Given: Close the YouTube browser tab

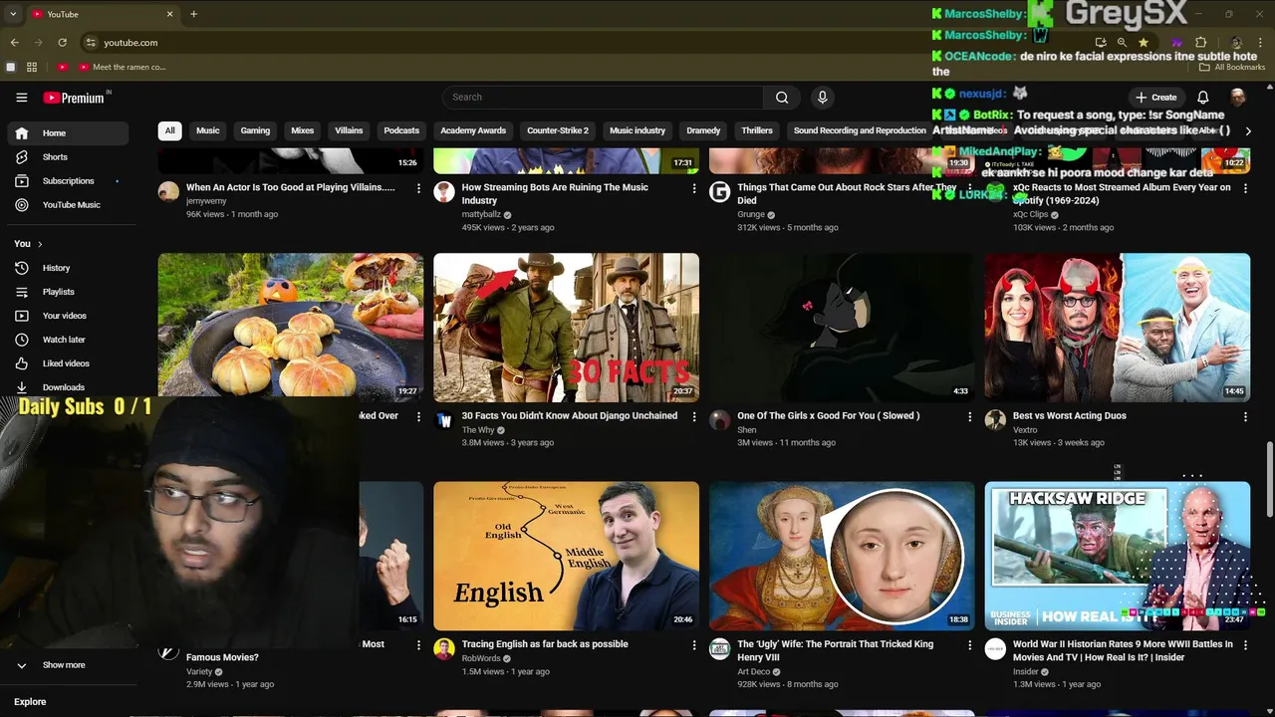Looking at the screenshot, I should [x=169, y=14].
